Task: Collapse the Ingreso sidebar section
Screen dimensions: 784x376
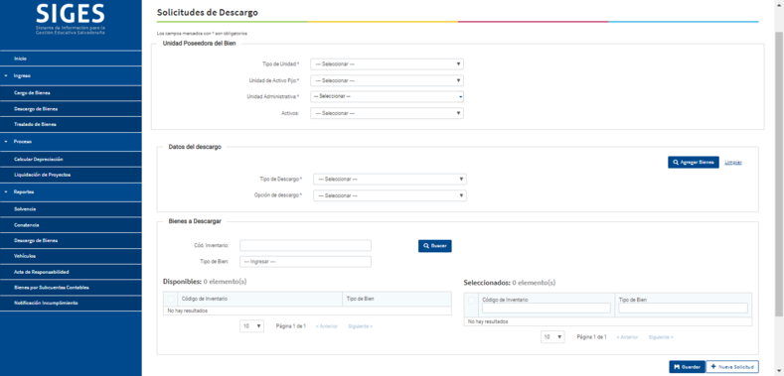Action: click(x=71, y=76)
